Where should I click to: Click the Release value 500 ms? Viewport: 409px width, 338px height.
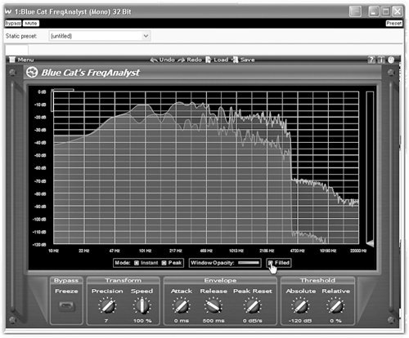pyautogui.click(x=213, y=321)
